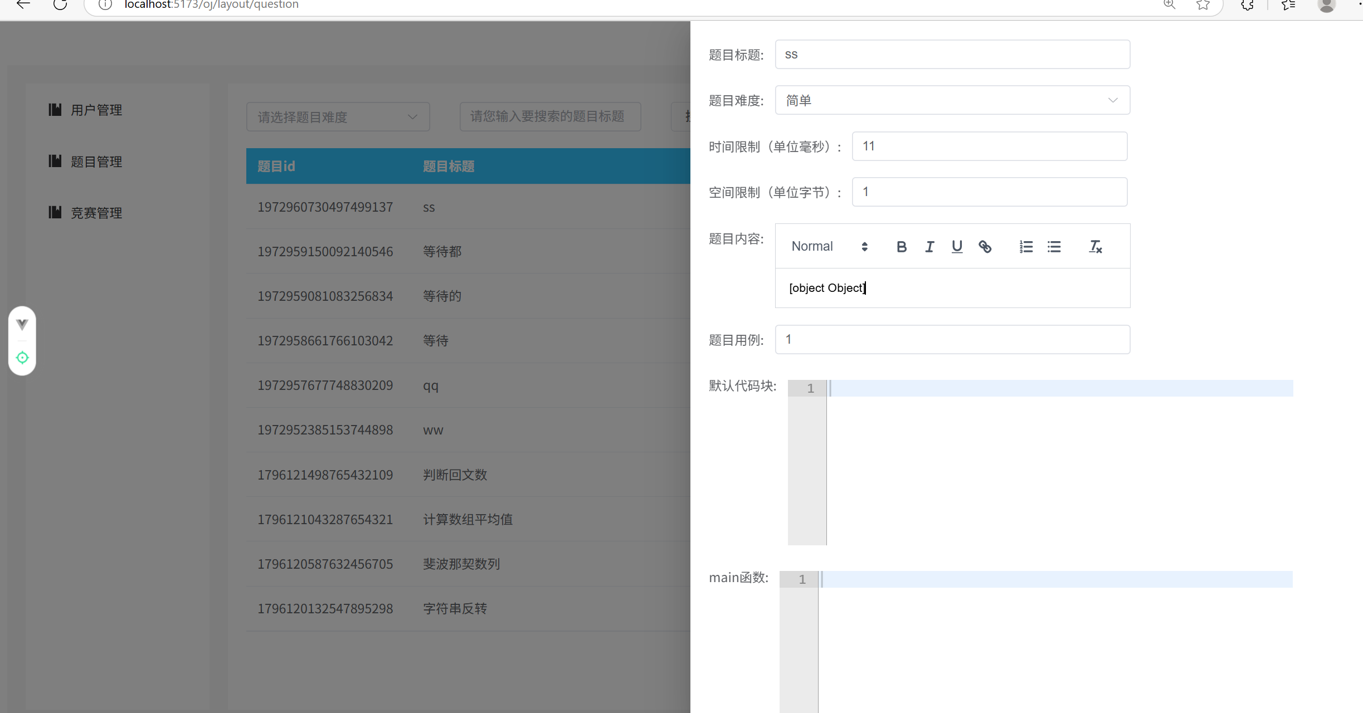Open 竞赛管理 in the sidebar

tap(96, 213)
